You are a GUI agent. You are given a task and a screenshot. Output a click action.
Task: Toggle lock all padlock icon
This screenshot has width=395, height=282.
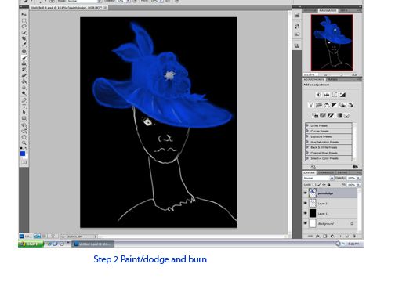pos(328,185)
